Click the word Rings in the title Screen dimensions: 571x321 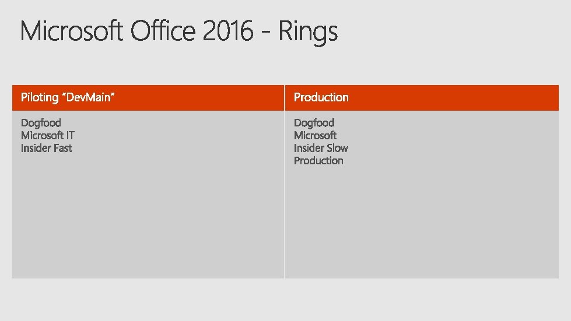pos(308,33)
